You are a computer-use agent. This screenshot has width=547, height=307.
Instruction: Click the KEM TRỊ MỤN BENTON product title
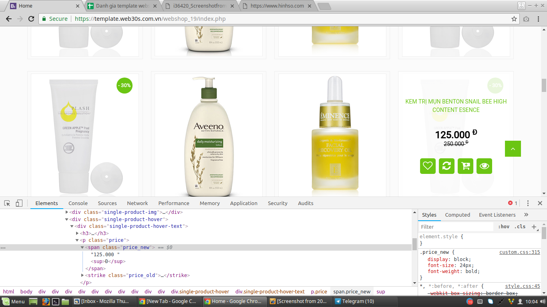[456, 106]
